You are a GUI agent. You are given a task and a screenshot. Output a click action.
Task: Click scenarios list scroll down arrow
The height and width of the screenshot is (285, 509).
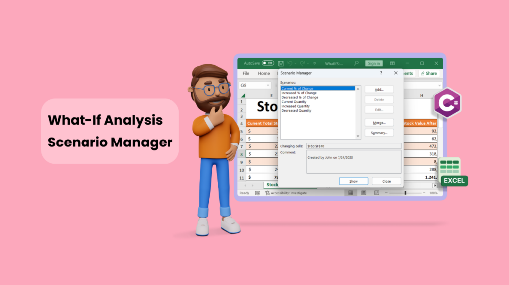pyautogui.click(x=358, y=136)
